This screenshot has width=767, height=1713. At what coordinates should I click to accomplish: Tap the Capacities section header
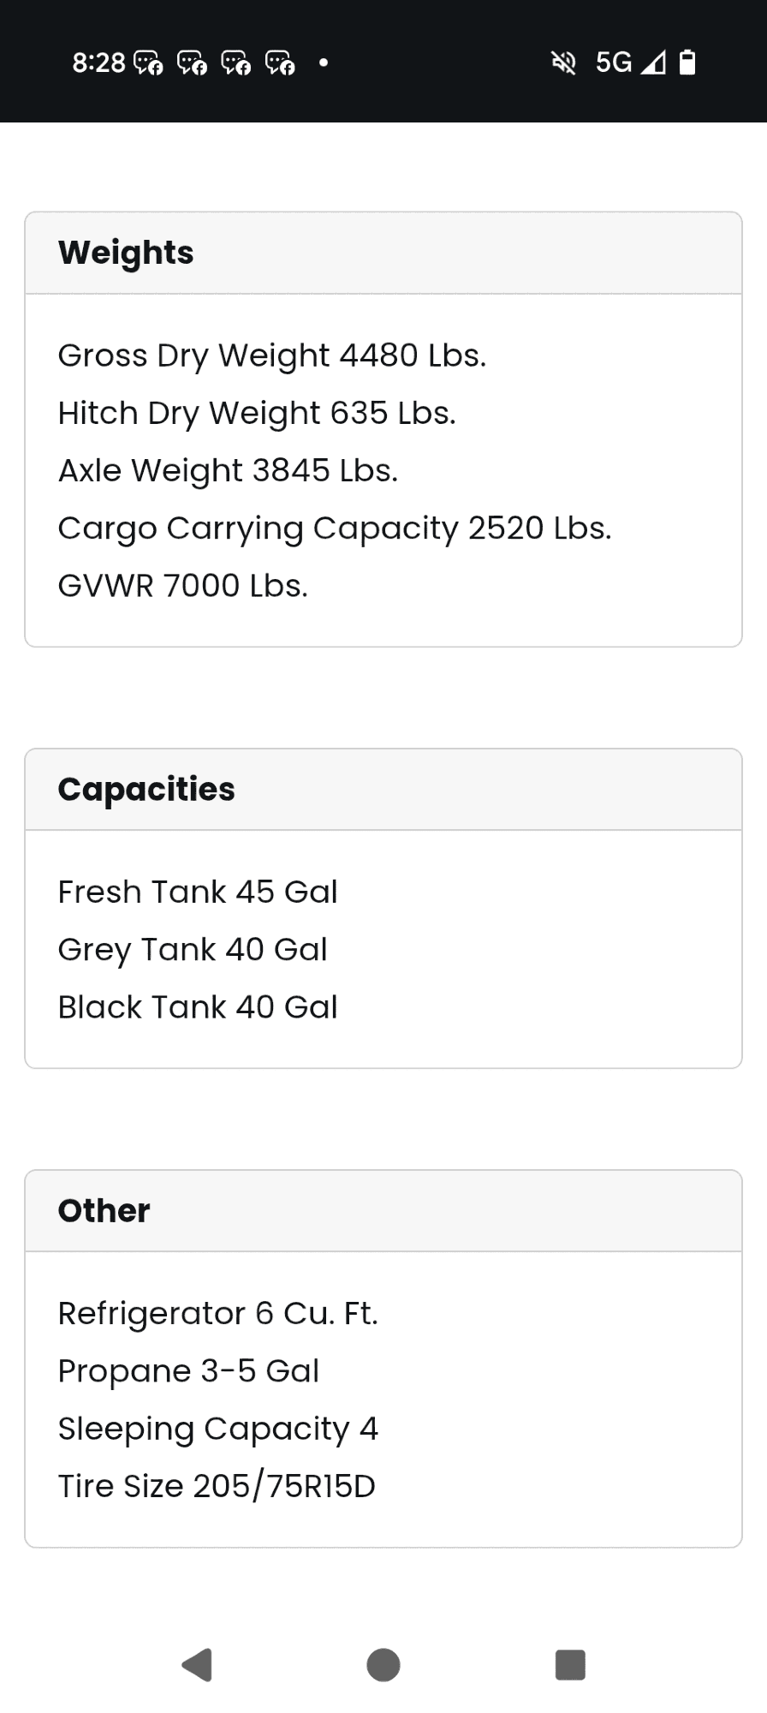tap(146, 789)
